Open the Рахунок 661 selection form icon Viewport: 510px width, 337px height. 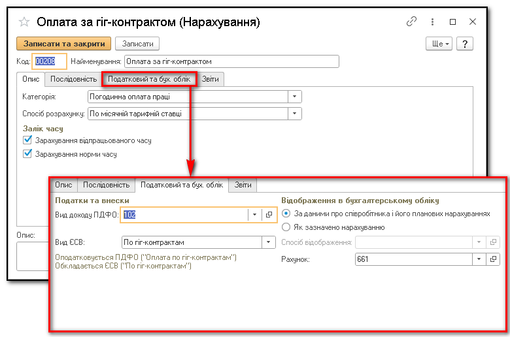pos(494,259)
